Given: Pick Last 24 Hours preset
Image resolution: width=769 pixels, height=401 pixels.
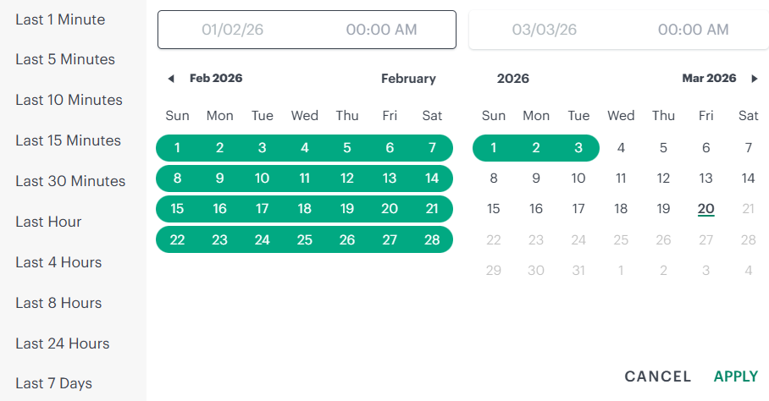Looking at the screenshot, I should pyautogui.click(x=63, y=343).
